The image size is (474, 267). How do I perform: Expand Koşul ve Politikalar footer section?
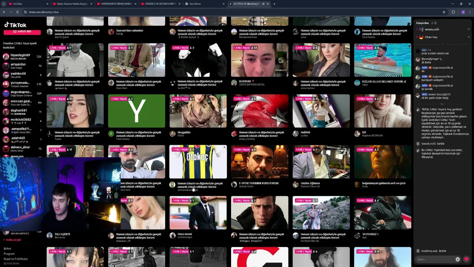click(x=16, y=259)
